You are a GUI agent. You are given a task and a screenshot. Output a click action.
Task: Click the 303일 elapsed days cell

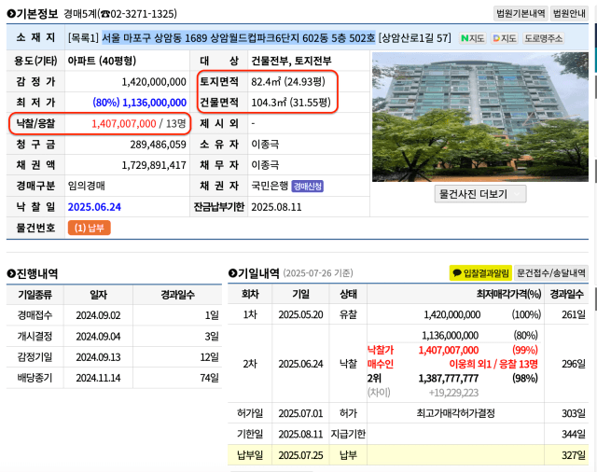tap(574, 413)
